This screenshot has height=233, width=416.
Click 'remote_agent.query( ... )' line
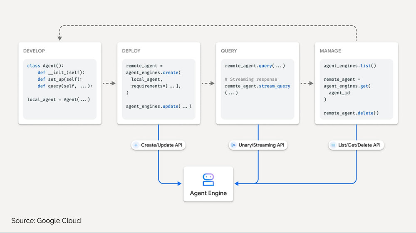[255, 66]
